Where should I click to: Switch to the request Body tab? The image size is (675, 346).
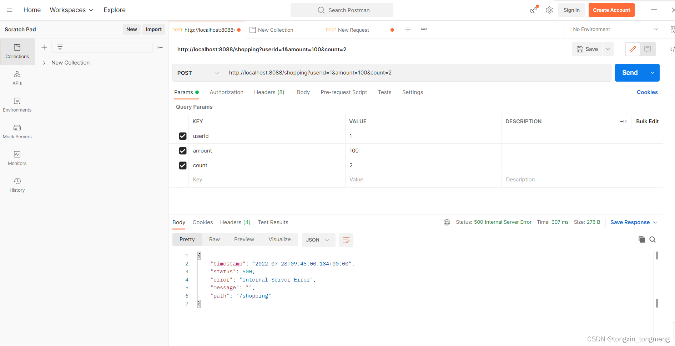[303, 92]
